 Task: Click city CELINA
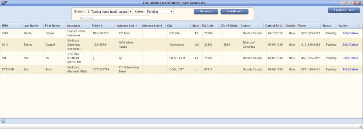[x=174, y=33]
